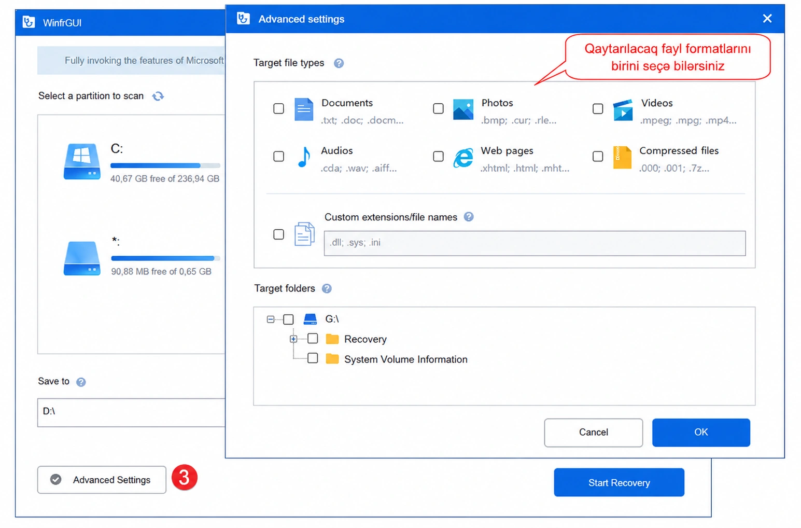Enable the Compressed files checkbox
Image resolution: width=801 pixels, height=528 pixels.
pos(598,156)
